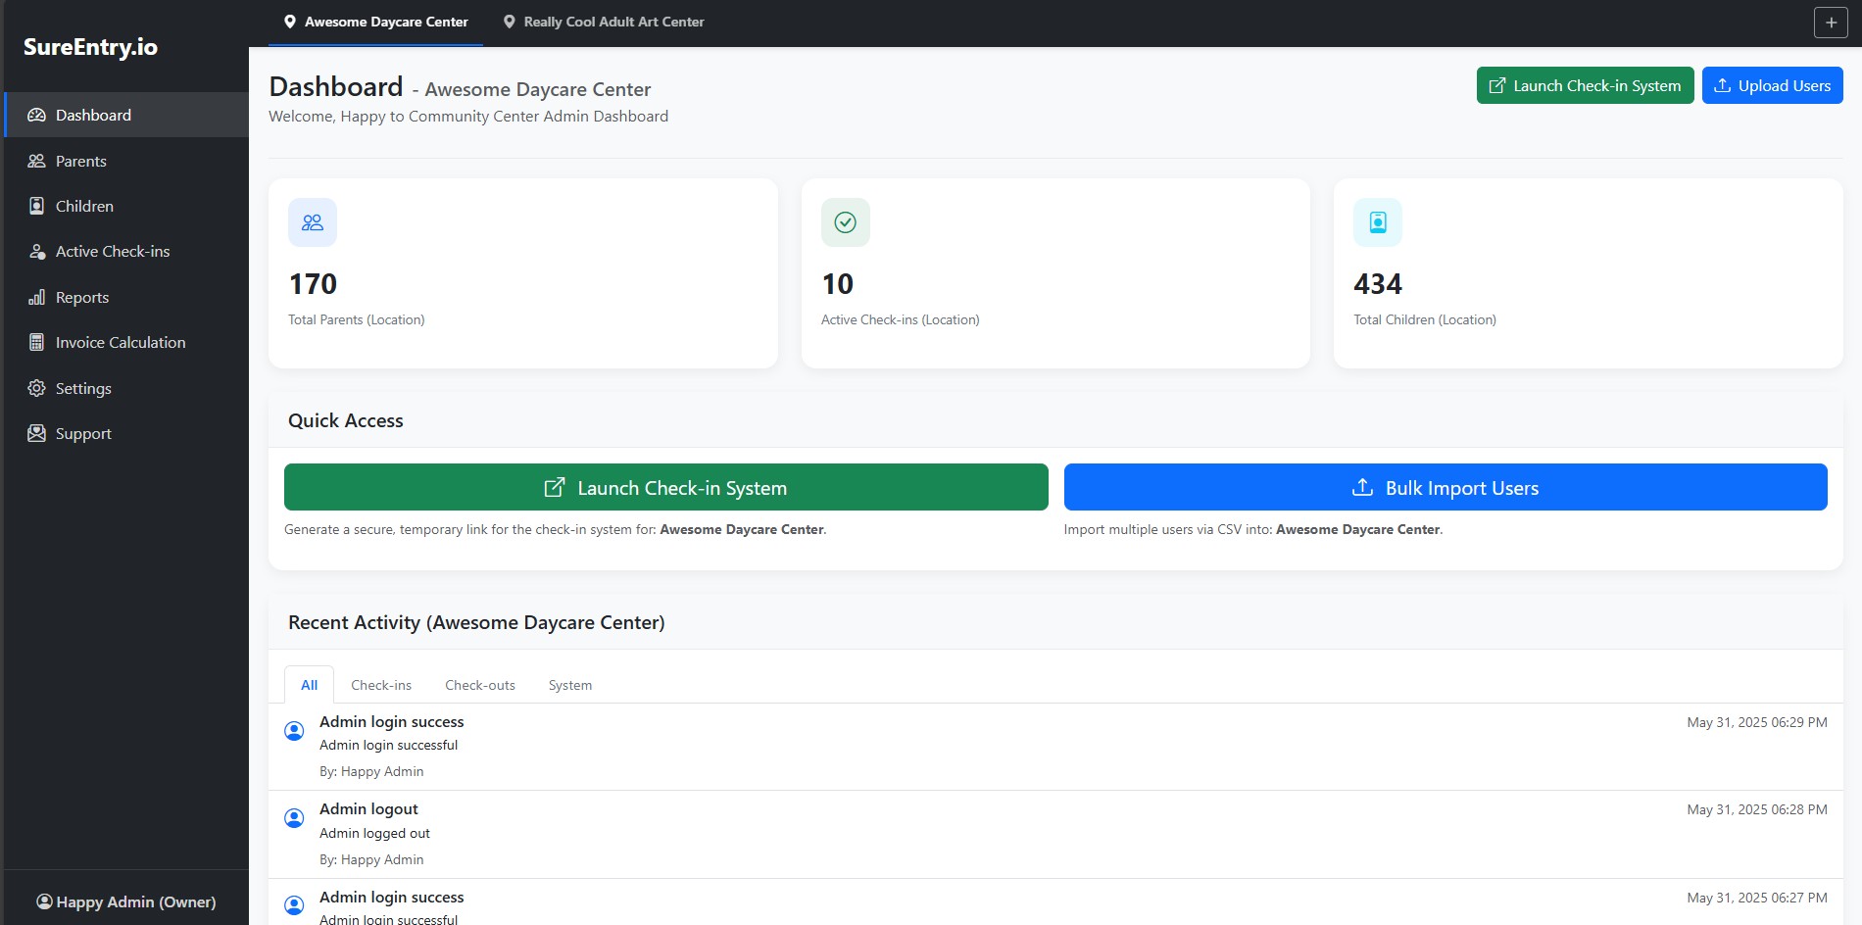The image size is (1862, 925).
Task: Select the Children sidebar icon
Action: 35,206
